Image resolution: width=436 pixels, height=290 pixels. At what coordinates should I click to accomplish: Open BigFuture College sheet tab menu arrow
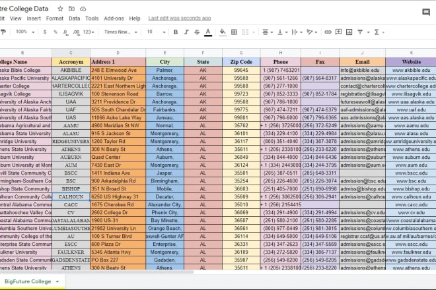pos(57,281)
